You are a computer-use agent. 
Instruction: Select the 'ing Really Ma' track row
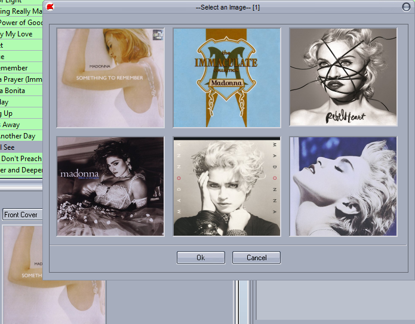click(21, 11)
